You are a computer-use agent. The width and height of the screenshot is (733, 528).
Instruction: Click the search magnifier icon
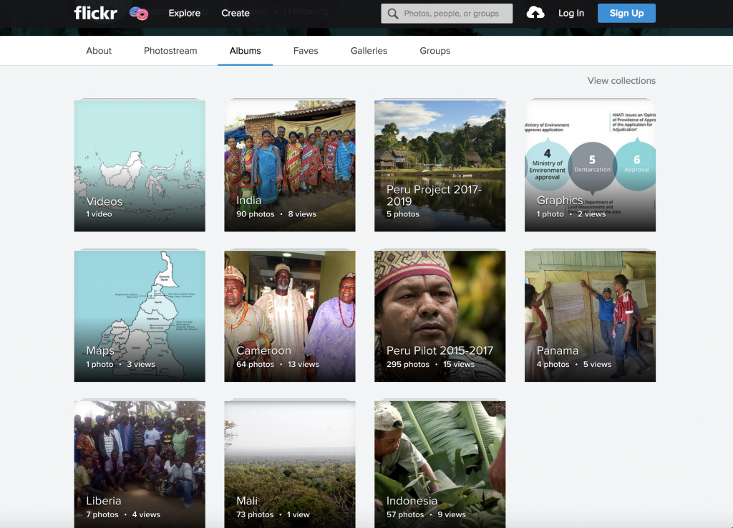[393, 14]
